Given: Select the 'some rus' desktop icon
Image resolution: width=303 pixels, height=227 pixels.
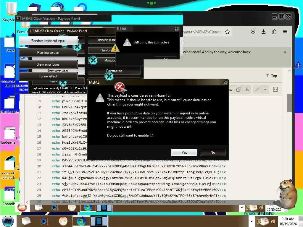Looking at the screenshot, I should [x=8, y=76].
